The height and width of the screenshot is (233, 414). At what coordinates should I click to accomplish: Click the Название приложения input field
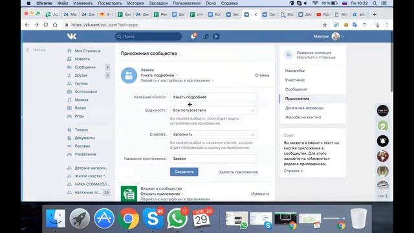point(213,159)
